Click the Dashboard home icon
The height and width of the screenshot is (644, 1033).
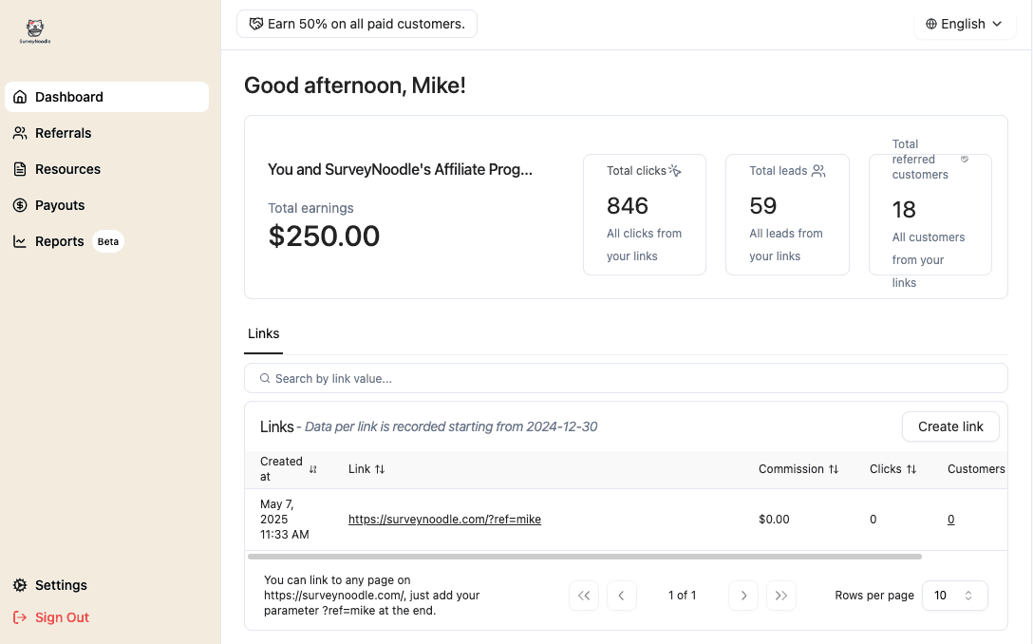tap(21, 97)
